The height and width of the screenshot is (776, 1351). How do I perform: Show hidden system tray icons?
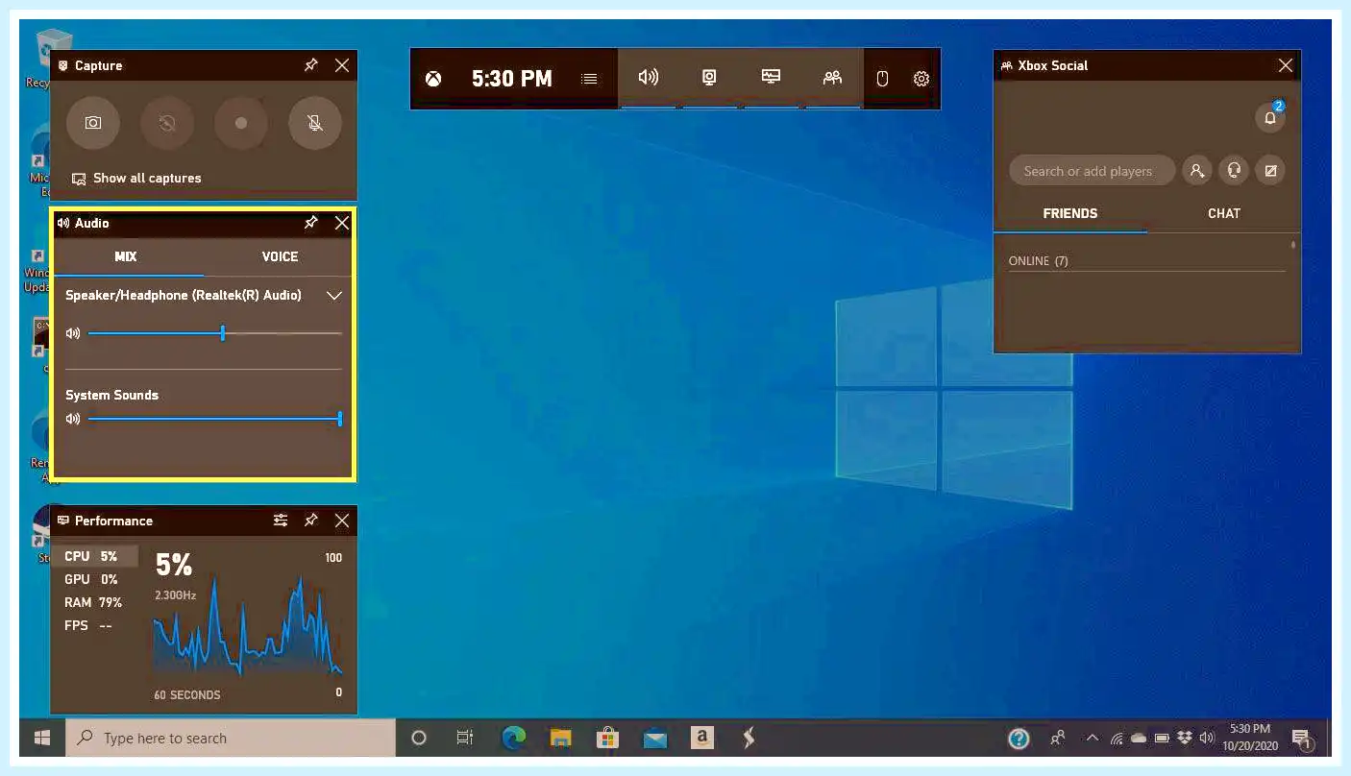(1092, 739)
